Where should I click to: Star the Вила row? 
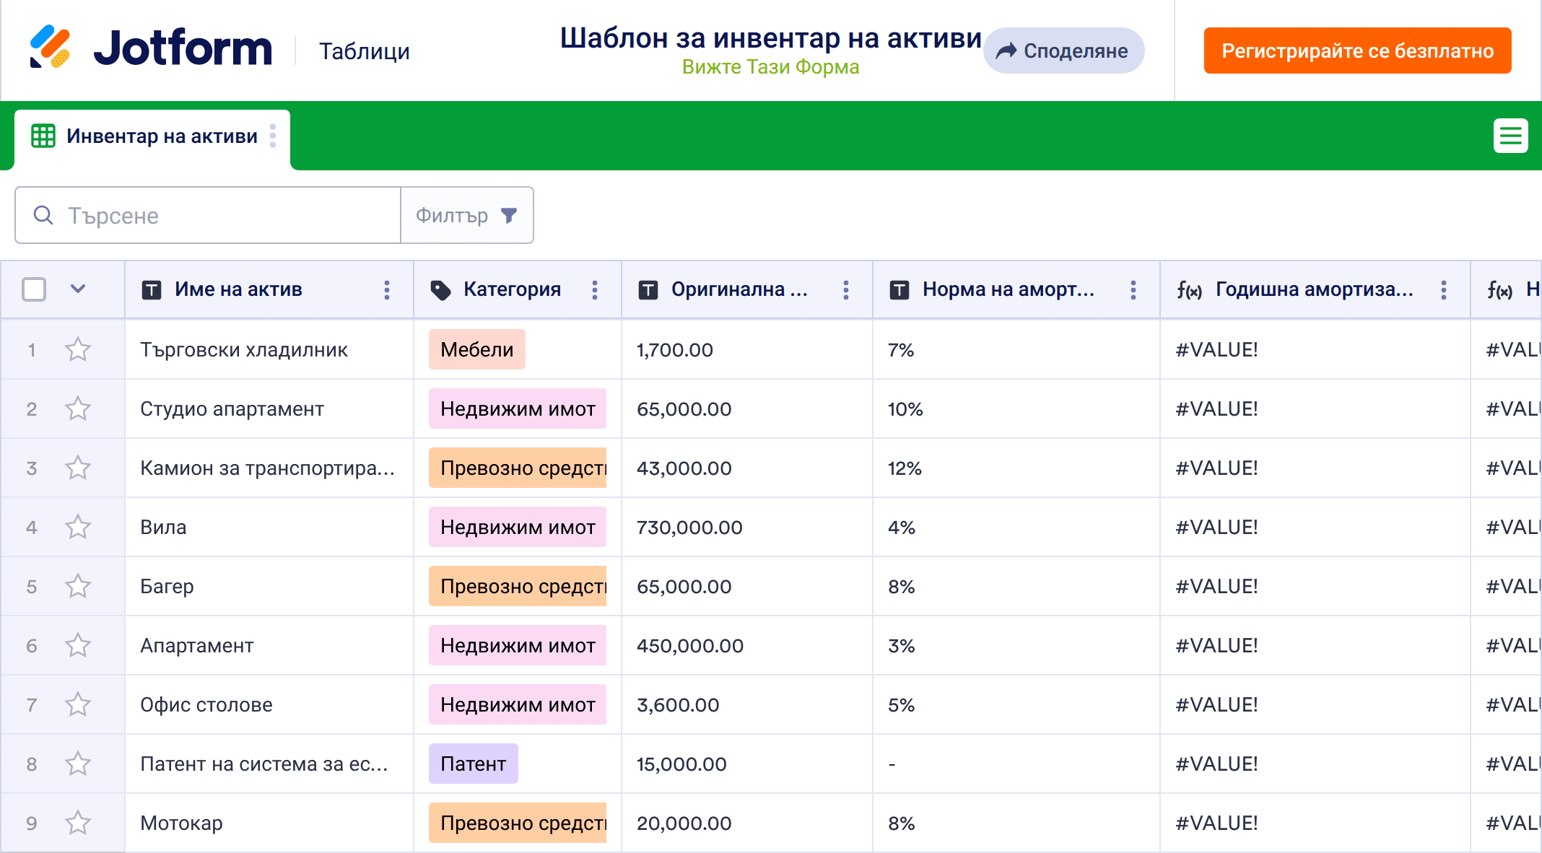(x=78, y=528)
